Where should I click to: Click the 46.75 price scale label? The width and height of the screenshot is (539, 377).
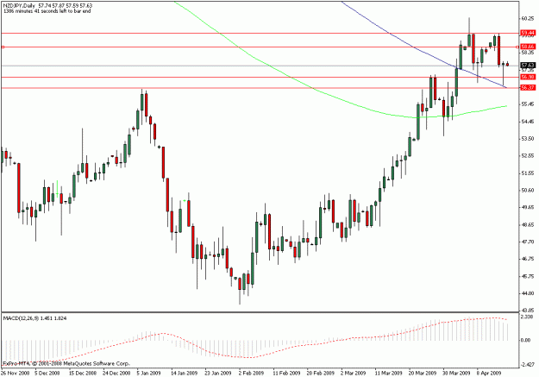point(528,259)
